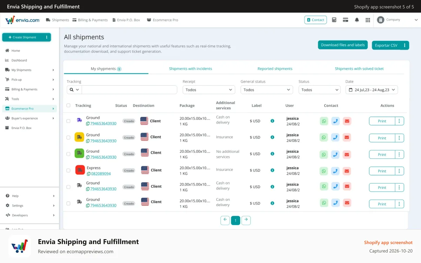
Task: Click email icon in the No additional services row
Action: pos(347,154)
